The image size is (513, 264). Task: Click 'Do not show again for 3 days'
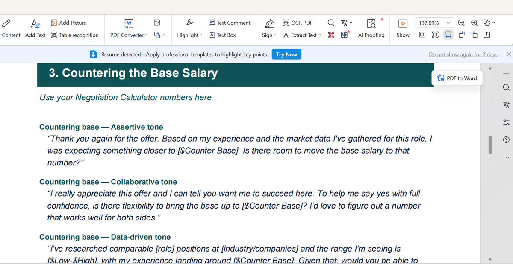coord(463,55)
